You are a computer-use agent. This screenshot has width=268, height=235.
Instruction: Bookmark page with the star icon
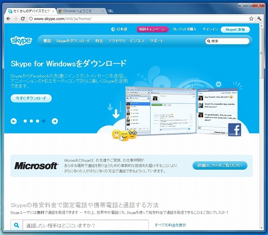pos(251,18)
